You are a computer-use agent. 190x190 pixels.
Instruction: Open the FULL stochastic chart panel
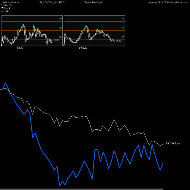pos(94,30)
